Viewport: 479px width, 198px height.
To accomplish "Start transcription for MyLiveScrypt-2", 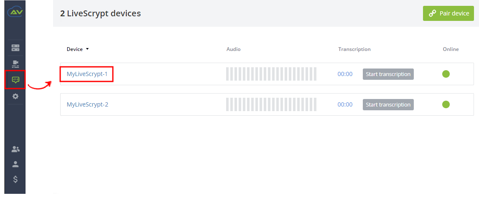I will tap(388, 105).
